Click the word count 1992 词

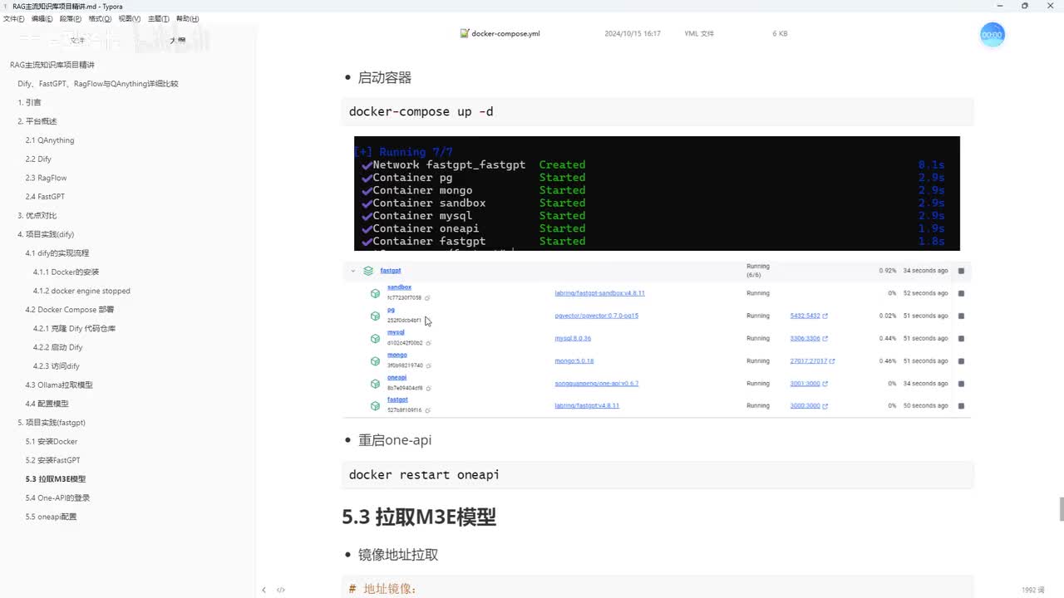click(x=1033, y=590)
